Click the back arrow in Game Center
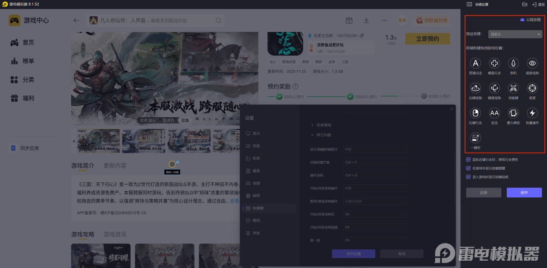 tap(76, 20)
